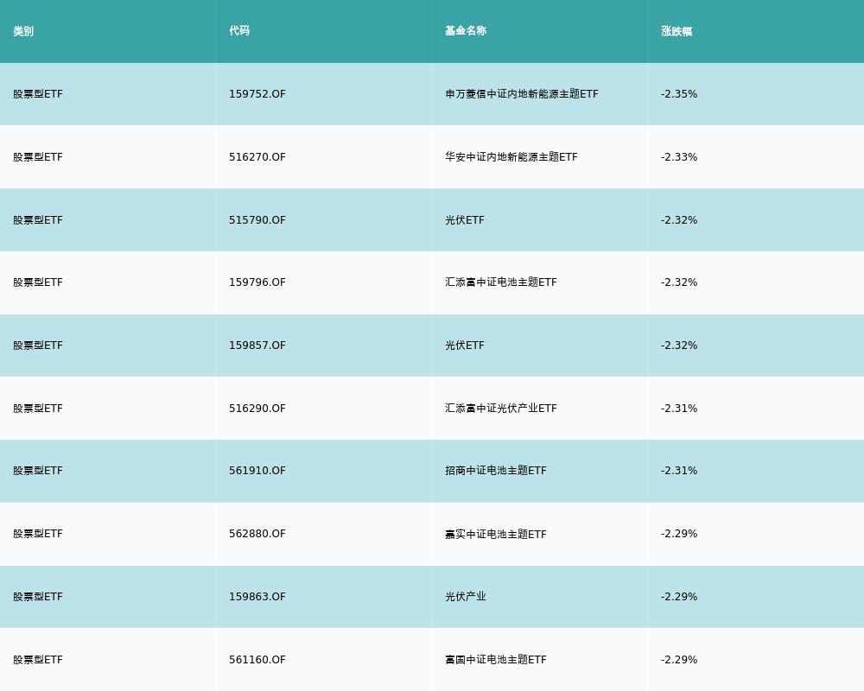Select fund code 561910.OF
Viewport: 864px width, 691px height.
click(x=257, y=471)
